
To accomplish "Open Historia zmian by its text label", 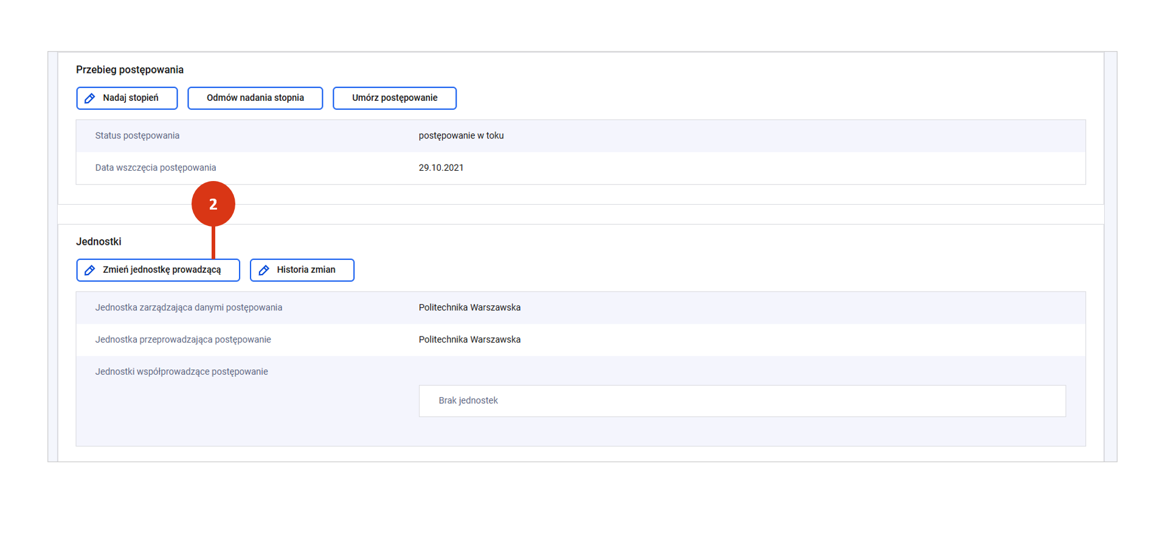I will tap(306, 270).
